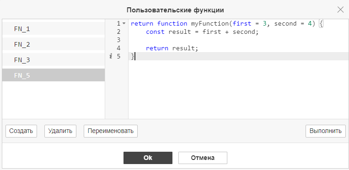The image size is (349, 170).
Task: Select FN_1 in the function list
Action: 54,28
